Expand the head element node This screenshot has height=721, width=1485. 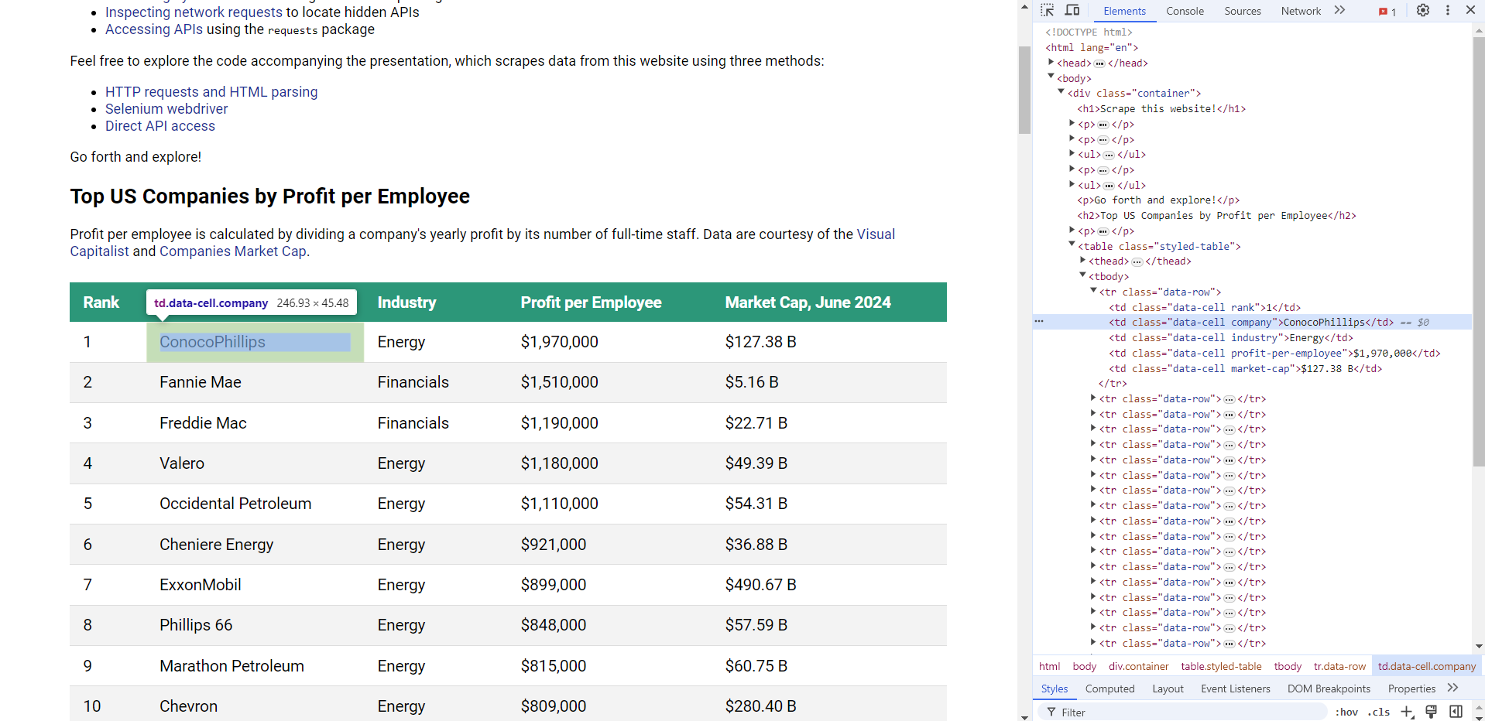point(1051,62)
